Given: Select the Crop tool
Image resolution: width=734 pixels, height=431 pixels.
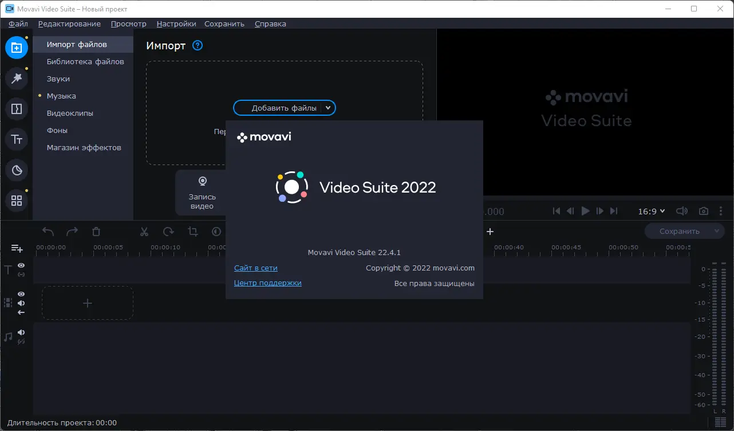Looking at the screenshot, I should [x=192, y=232].
